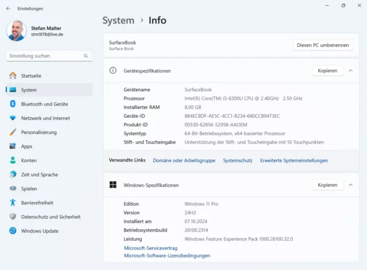Click the Diesen PC umbenennen button

(323, 45)
